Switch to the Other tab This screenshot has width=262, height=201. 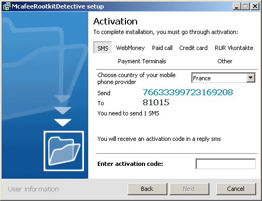225,61
